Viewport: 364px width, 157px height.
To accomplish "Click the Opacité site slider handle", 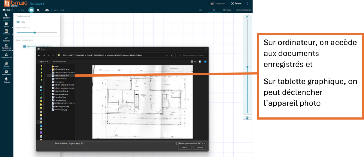I will point(34,32).
